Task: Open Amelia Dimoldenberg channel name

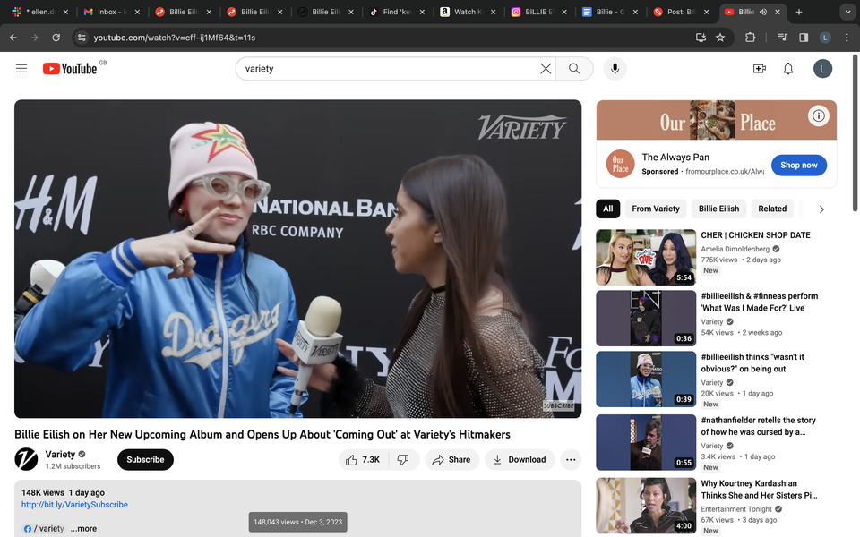Action: pos(735,249)
